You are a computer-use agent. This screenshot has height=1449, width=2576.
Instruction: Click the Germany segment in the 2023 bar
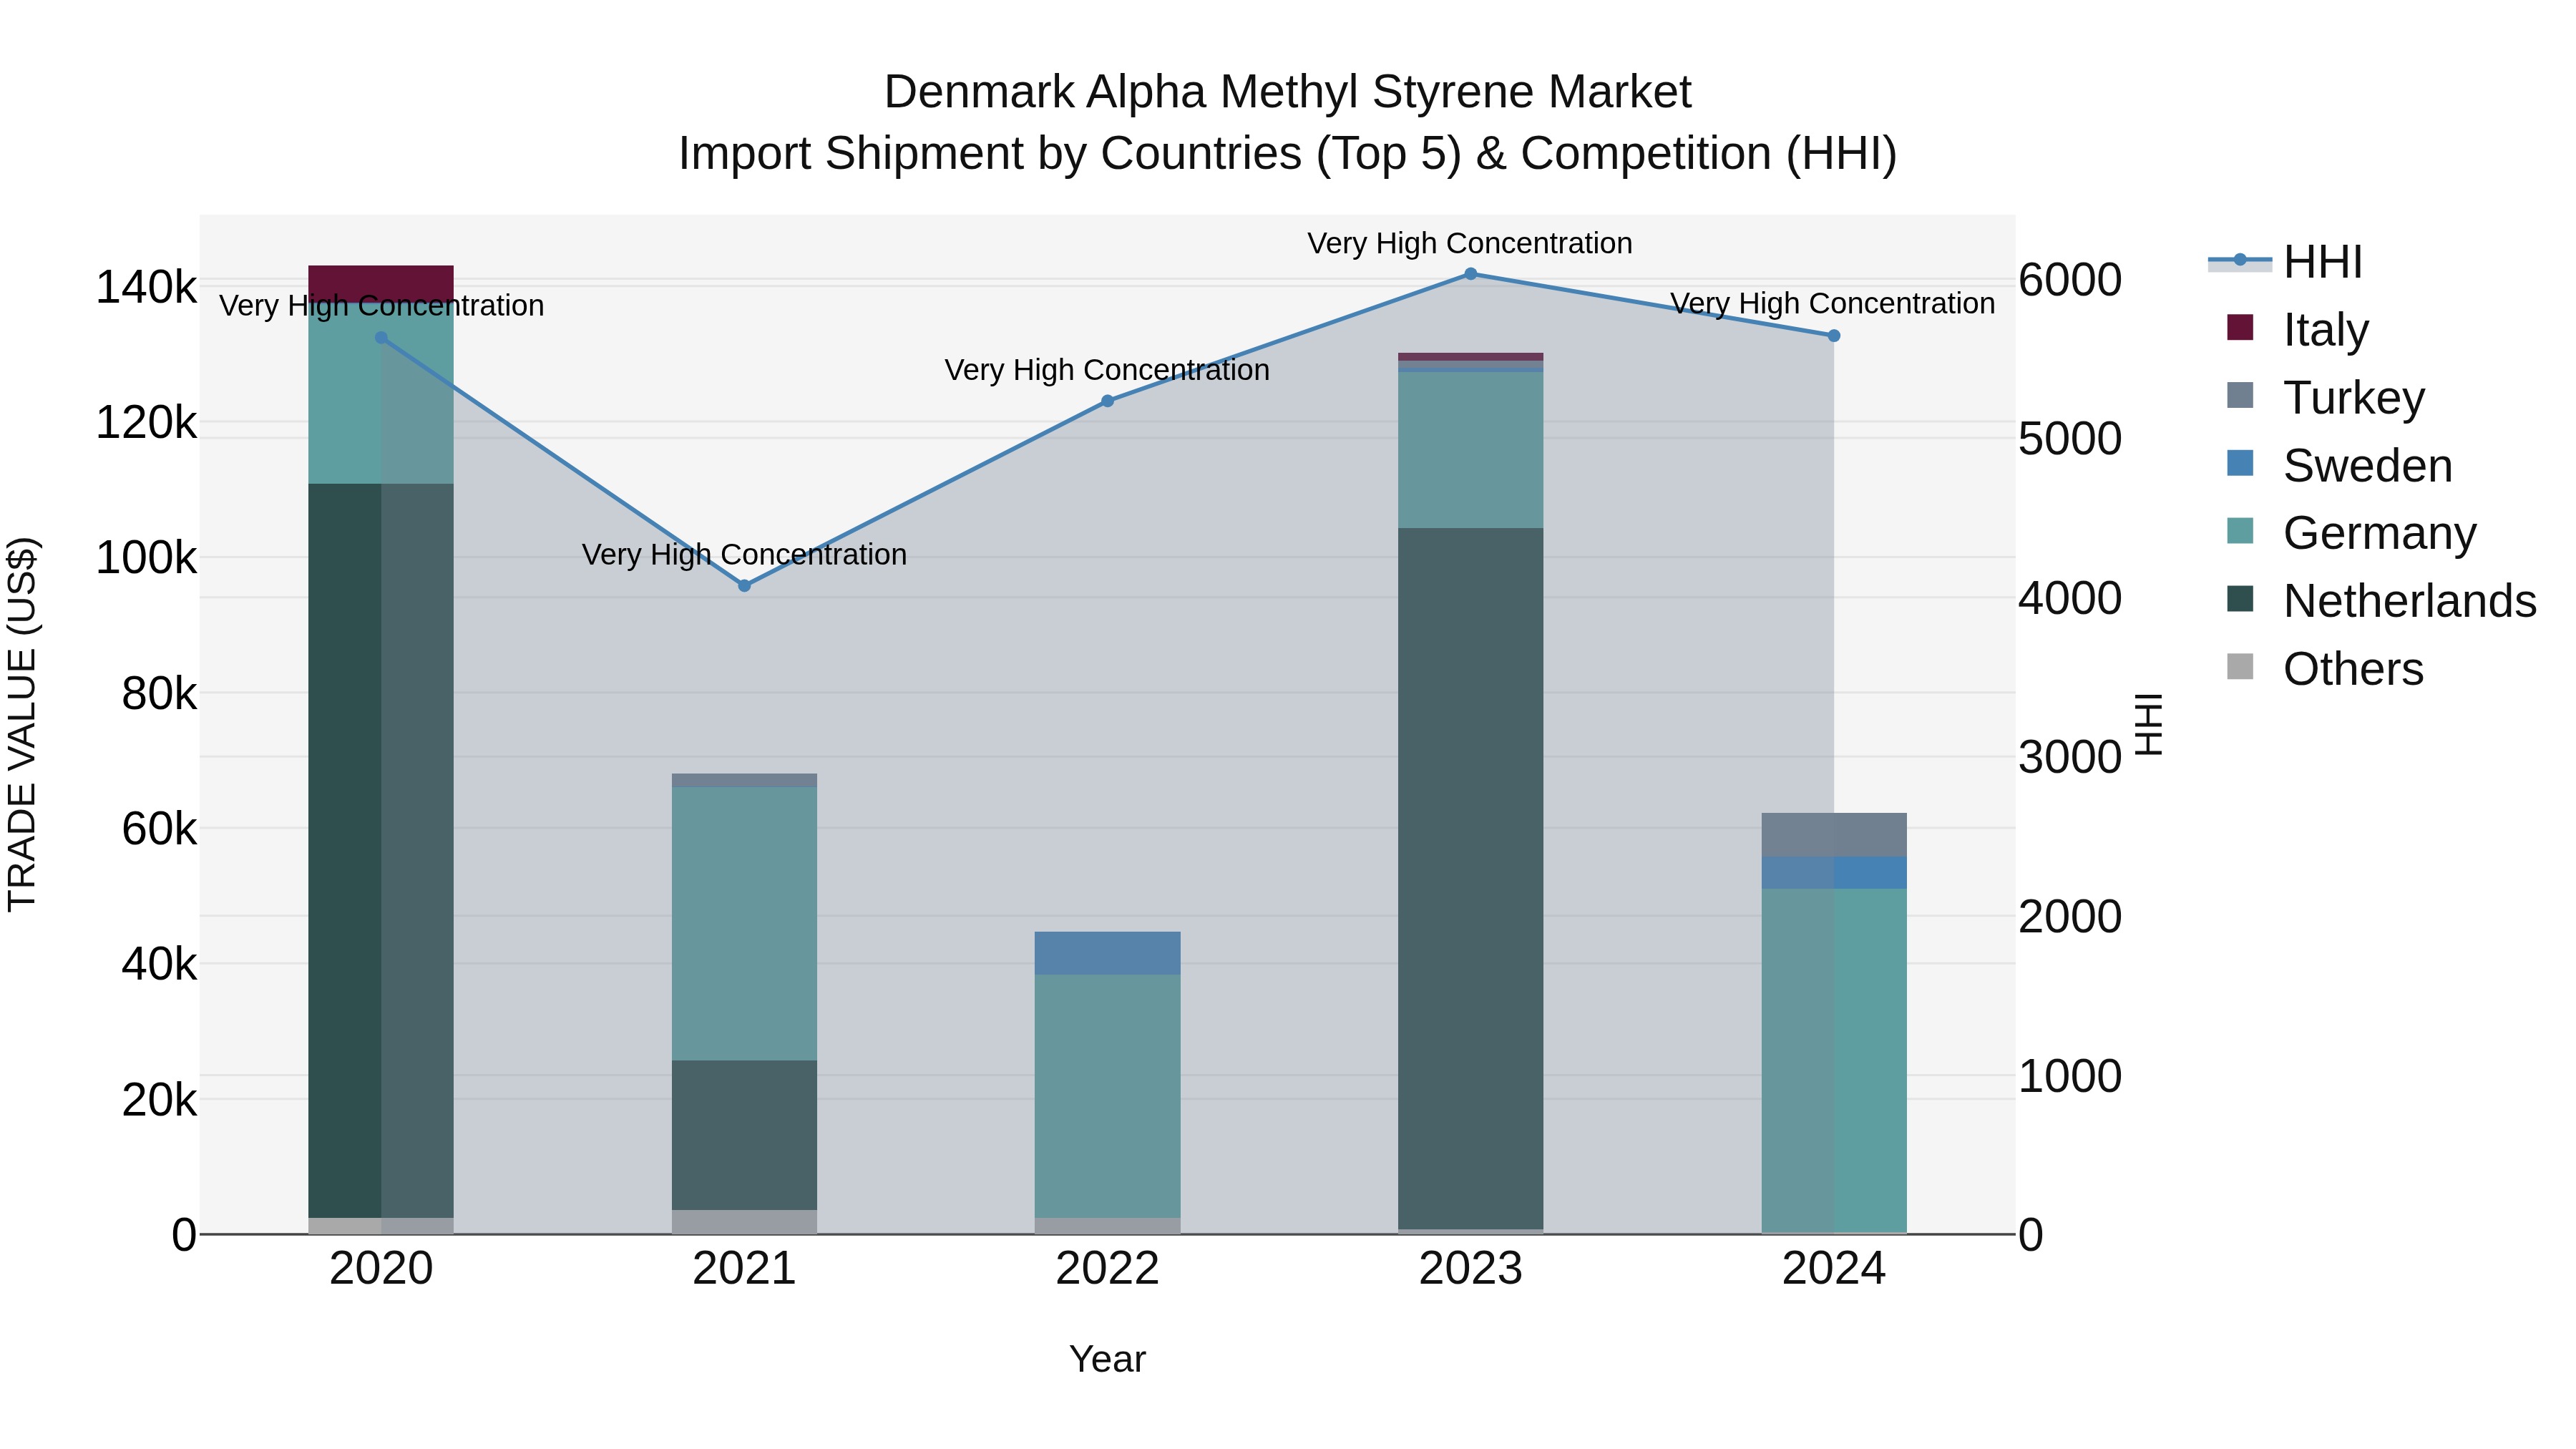(1470, 450)
